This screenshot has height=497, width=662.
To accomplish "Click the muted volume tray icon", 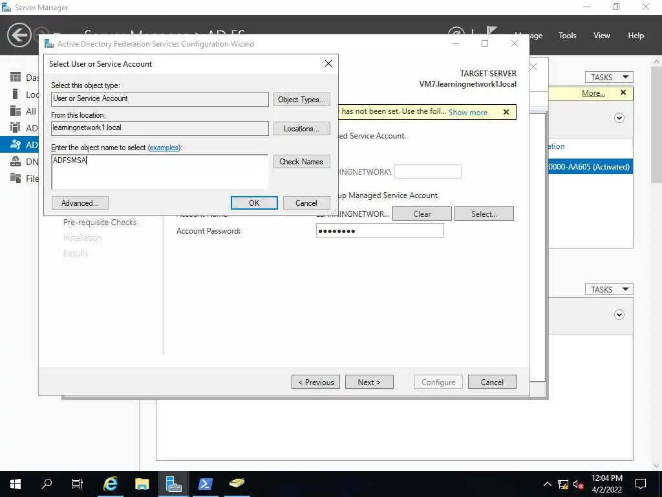I will pyautogui.click(x=579, y=484).
